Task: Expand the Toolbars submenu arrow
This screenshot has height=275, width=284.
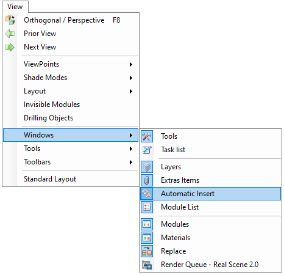Action: 131,162
